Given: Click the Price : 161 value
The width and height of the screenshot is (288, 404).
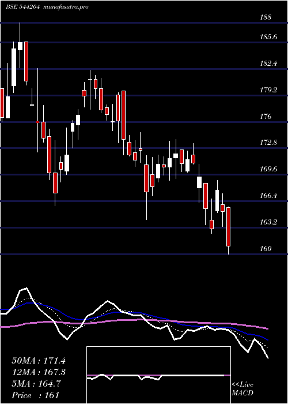Looking at the screenshot, I should pos(35,395).
